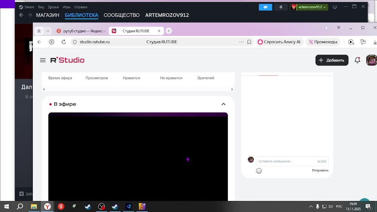Open Windows search from taskbar
This screenshot has height=212, width=377.
20,206
